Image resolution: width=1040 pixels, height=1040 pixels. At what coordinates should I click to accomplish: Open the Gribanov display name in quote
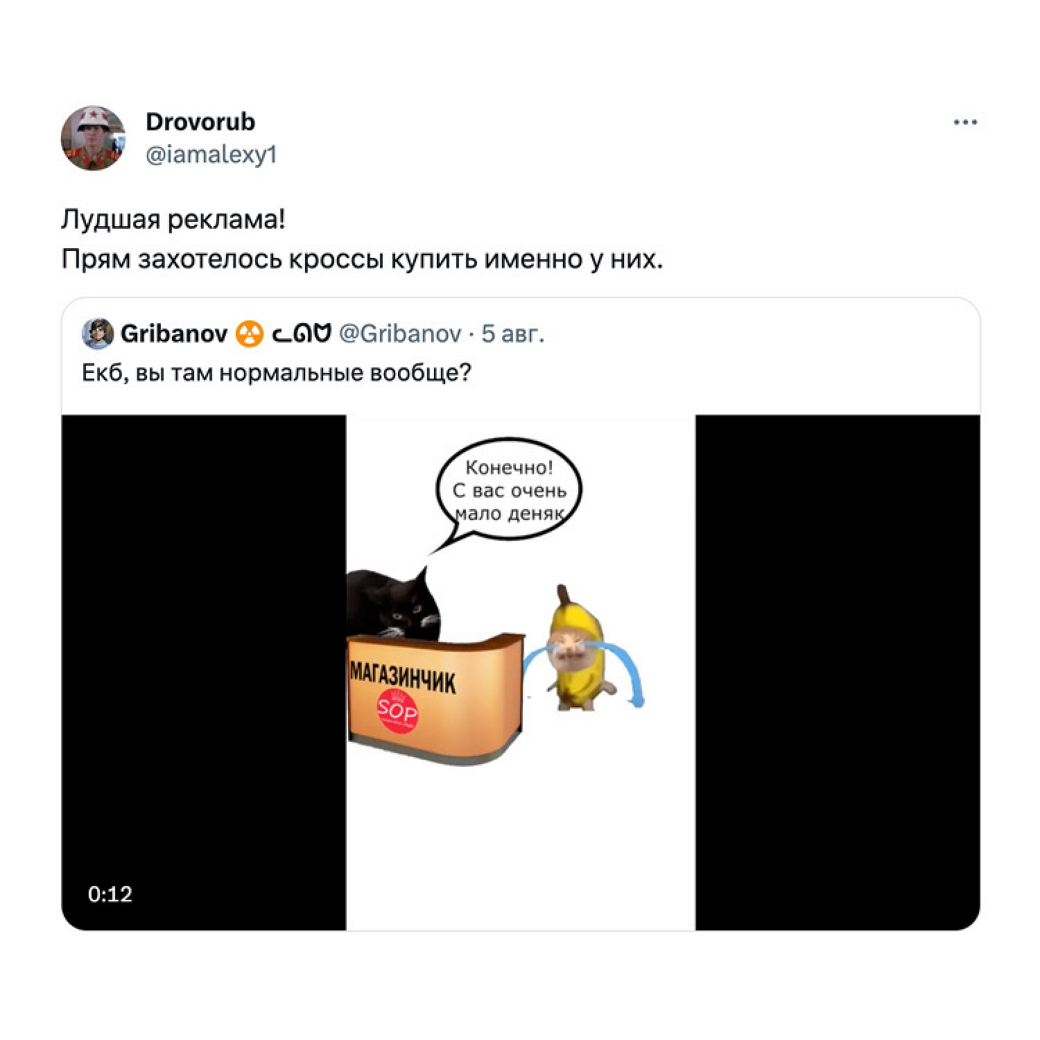(174, 334)
